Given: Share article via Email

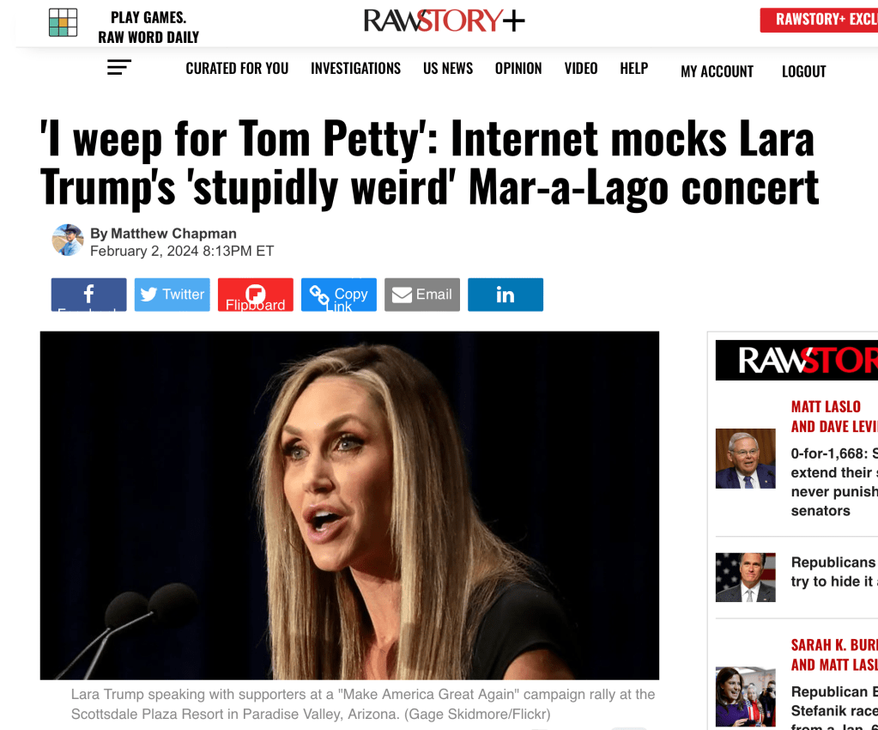Looking at the screenshot, I should 422,295.
